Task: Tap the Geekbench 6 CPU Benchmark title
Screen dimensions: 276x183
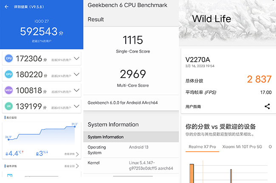Action: click(127, 5)
